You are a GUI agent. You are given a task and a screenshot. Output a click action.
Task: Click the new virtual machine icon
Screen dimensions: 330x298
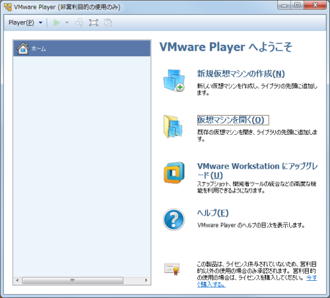(x=174, y=81)
